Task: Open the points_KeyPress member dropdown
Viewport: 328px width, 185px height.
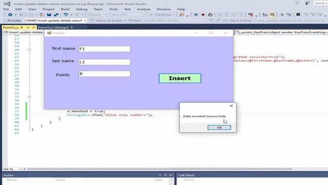Action: 281,32
